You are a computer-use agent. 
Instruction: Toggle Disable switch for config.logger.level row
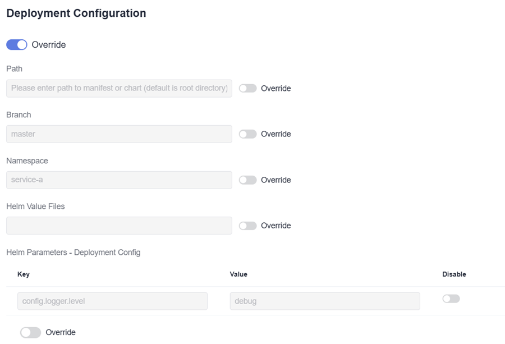pos(451,299)
